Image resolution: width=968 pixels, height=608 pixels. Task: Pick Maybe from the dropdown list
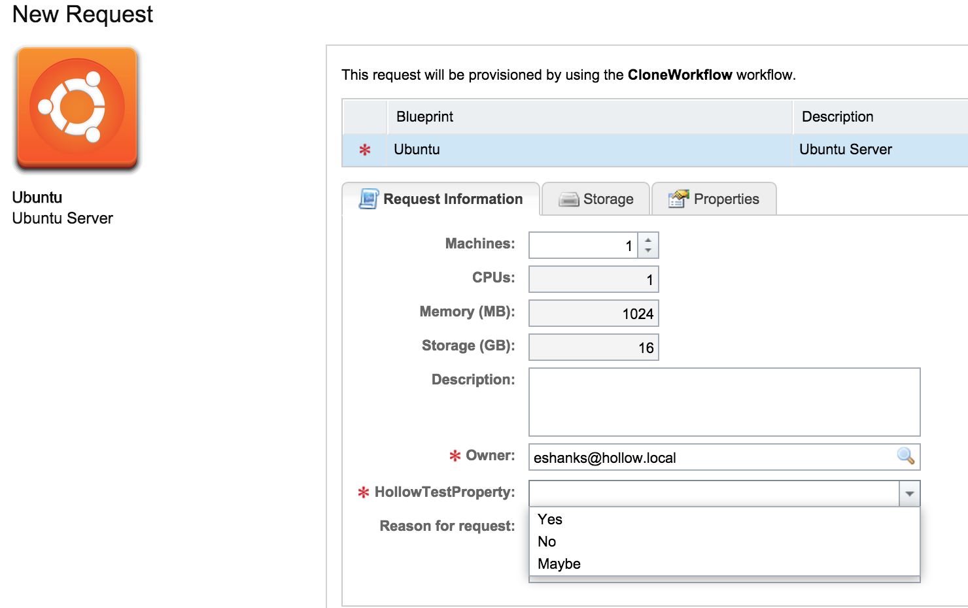click(559, 564)
